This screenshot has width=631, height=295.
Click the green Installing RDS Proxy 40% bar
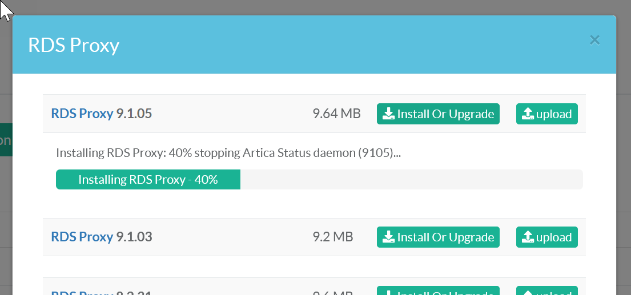click(148, 180)
